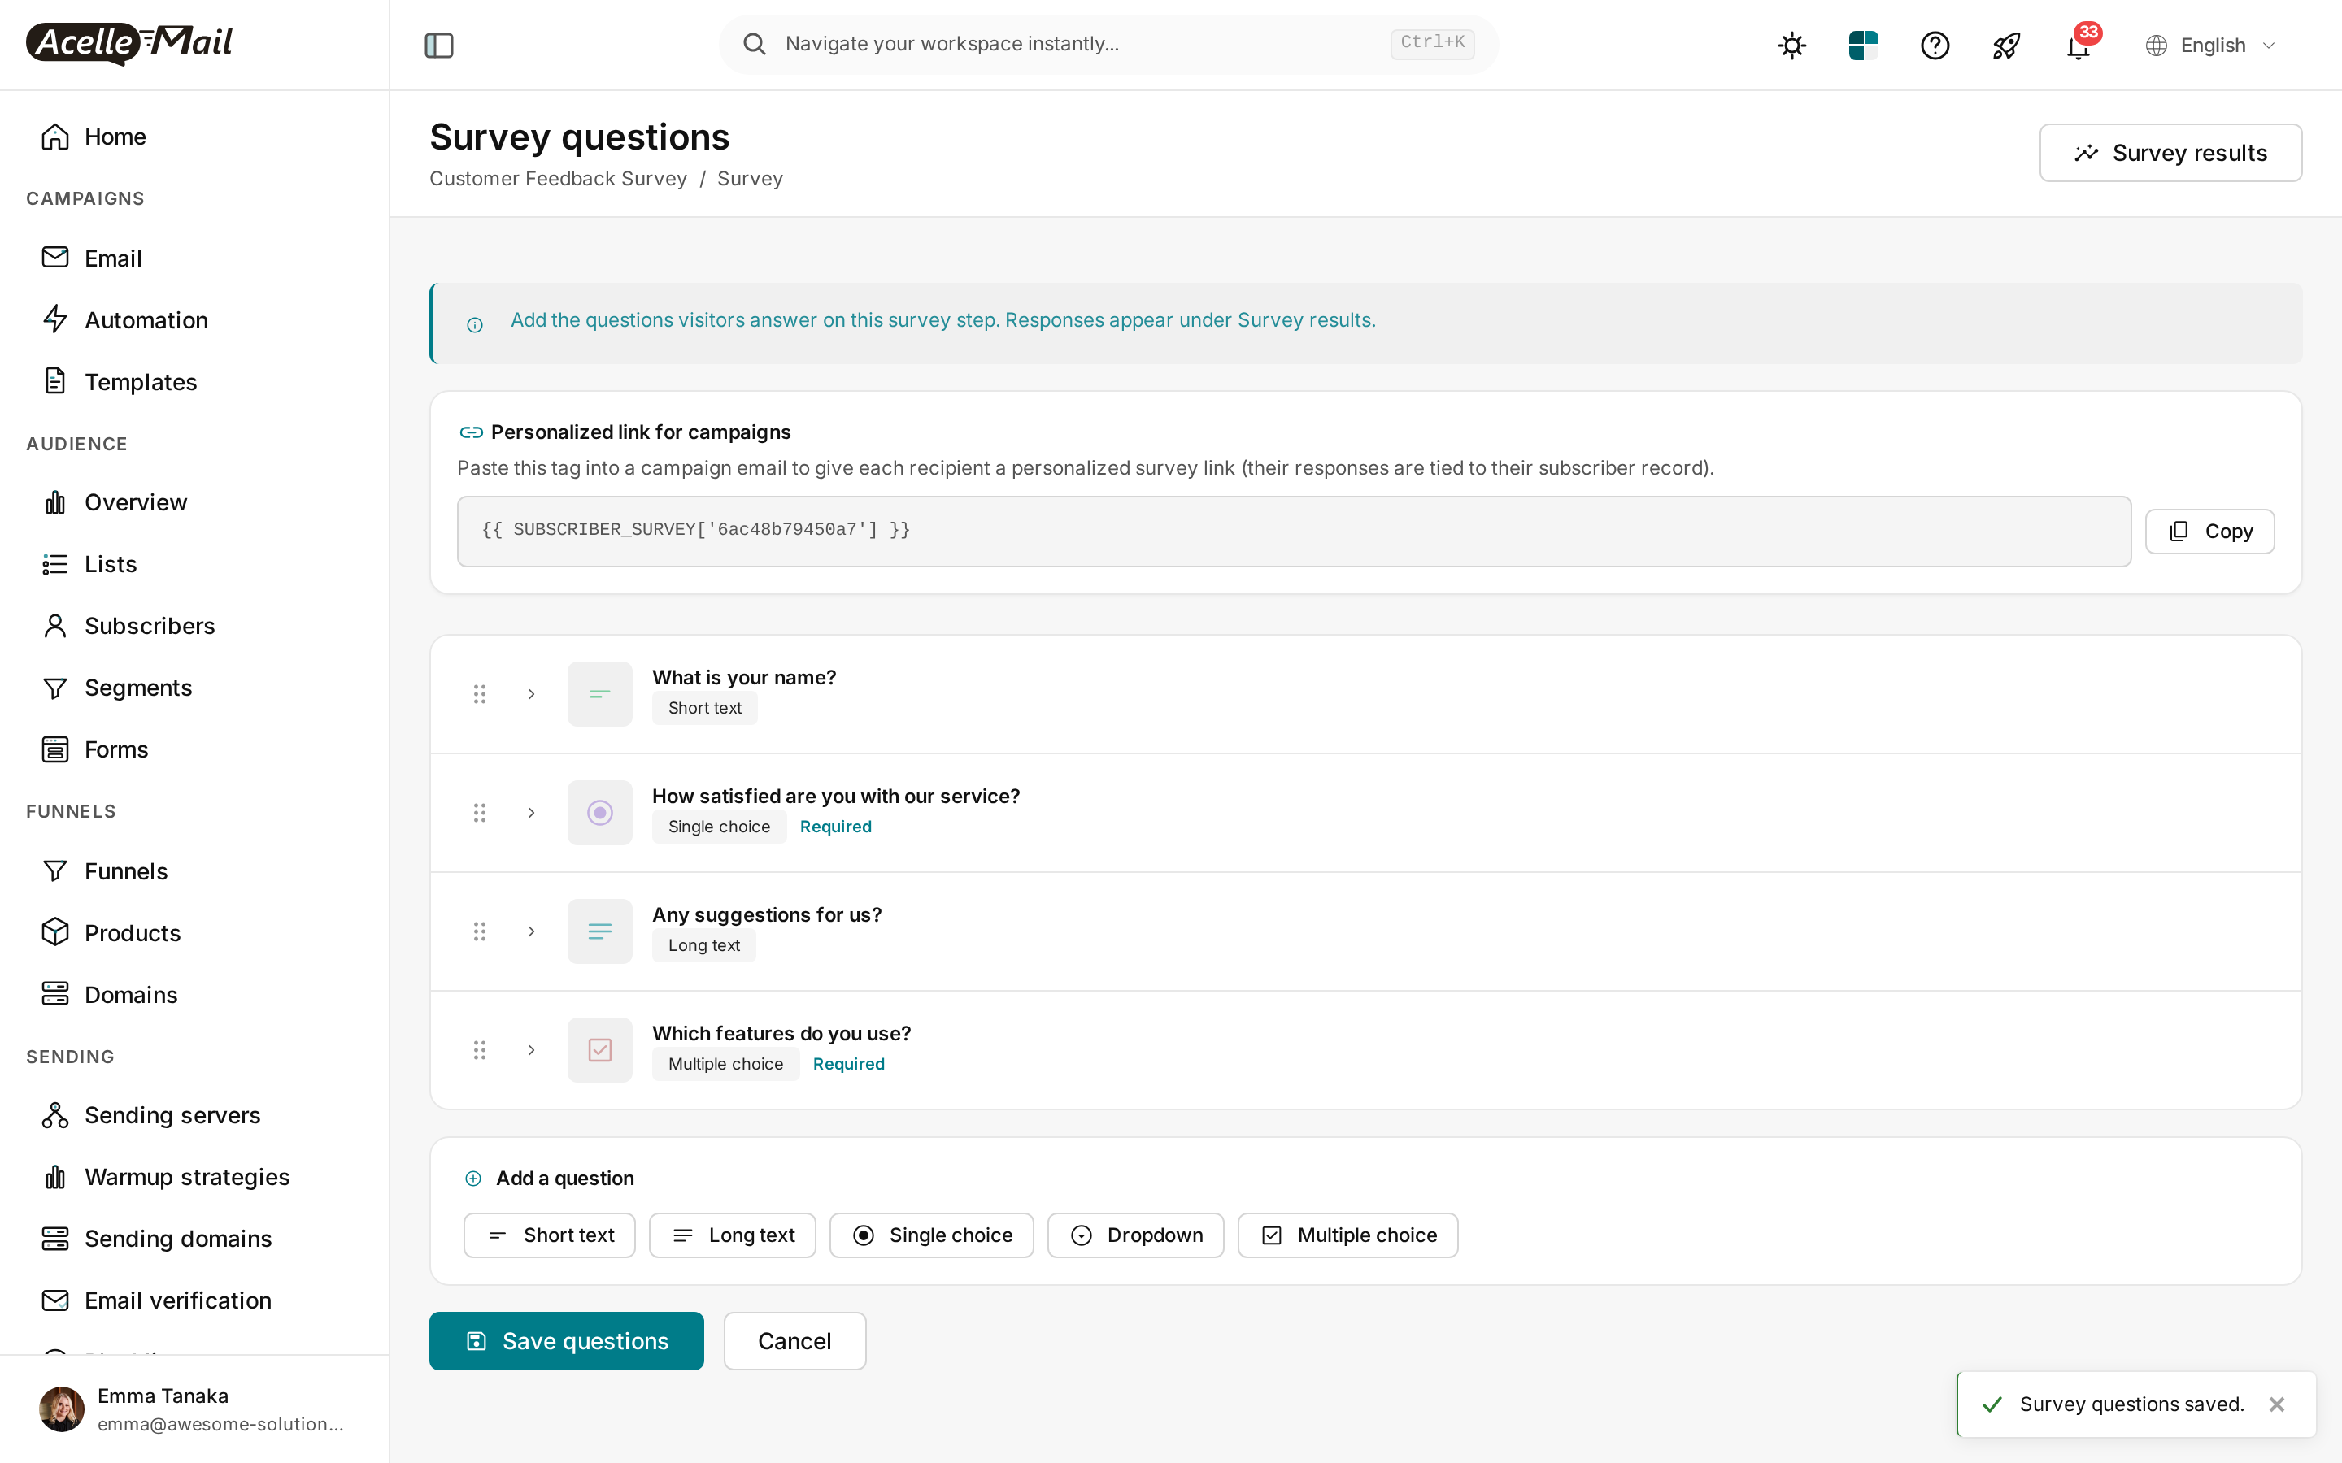Add a Short text question

[x=550, y=1235]
